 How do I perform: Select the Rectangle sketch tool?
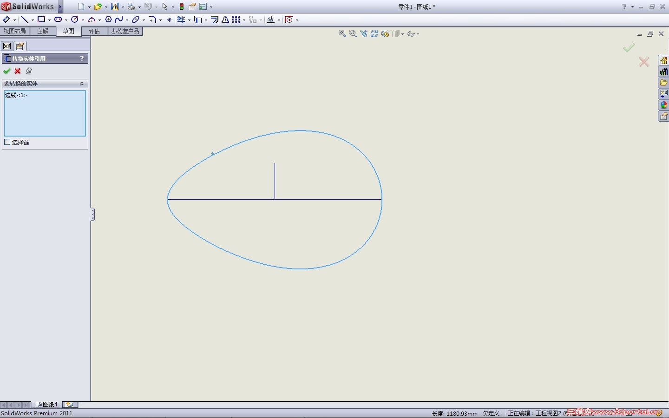coord(41,20)
